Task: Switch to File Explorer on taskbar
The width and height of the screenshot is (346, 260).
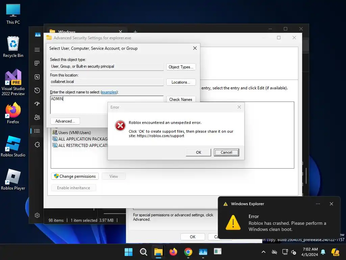Action: [x=158, y=252]
